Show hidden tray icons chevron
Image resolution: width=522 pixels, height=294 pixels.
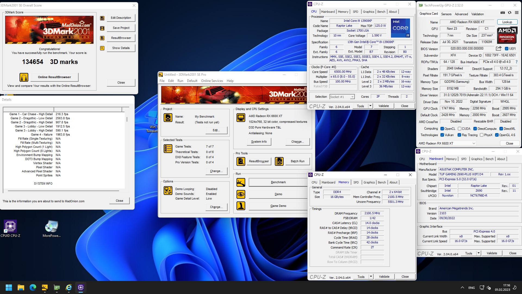pyautogui.click(x=462, y=288)
